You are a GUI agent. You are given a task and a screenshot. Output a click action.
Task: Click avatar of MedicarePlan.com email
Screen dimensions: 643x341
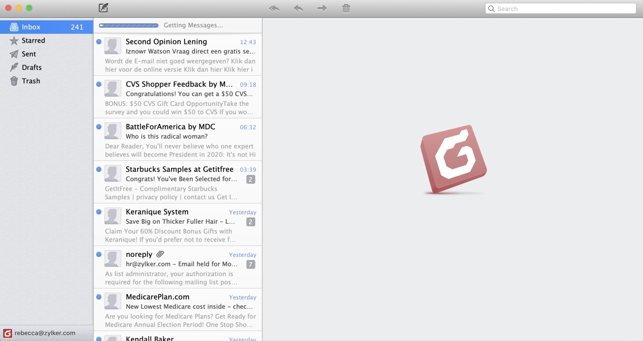point(112,301)
